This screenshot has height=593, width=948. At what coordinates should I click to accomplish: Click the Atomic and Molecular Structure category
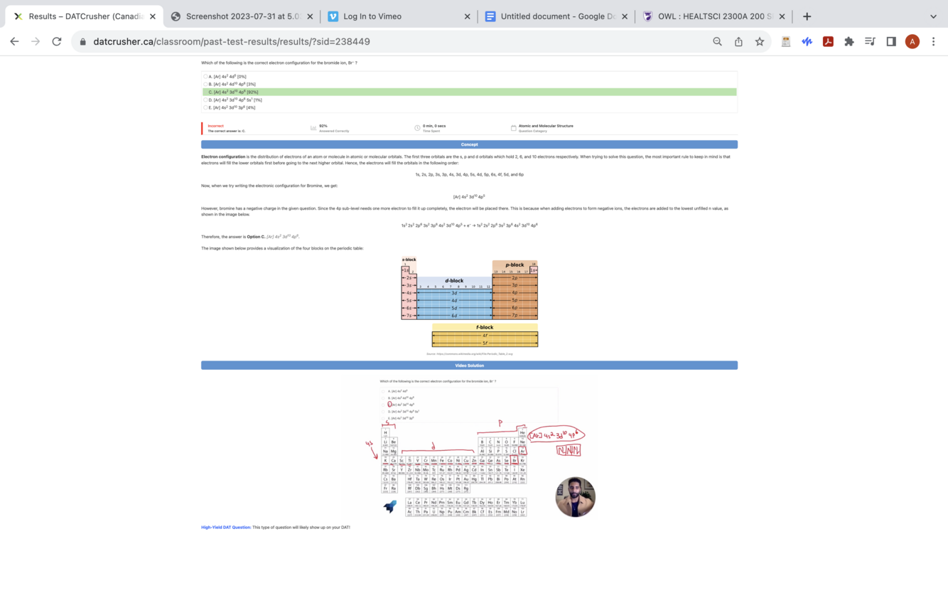click(x=546, y=126)
